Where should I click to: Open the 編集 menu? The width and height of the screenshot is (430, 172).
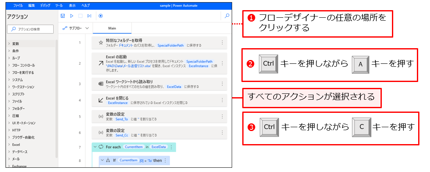[x=32, y=5]
